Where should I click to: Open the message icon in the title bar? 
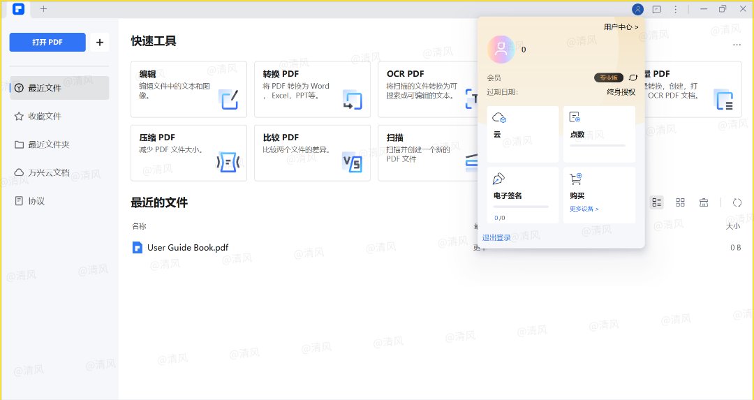[656, 9]
